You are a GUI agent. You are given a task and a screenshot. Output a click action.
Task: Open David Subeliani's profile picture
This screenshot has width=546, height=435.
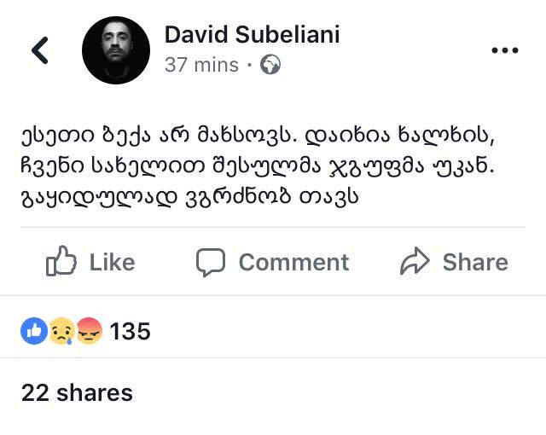pyautogui.click(x=116, y=50)
